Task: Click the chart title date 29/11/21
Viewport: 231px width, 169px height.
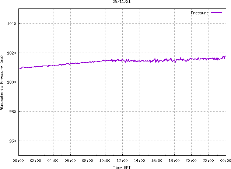Action: (x=122, y=1)
